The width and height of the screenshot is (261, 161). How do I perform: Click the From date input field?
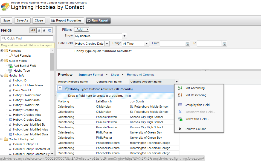pyautogui.click(x=172, y=44)
